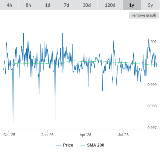
Task: Choose the 1d time range tab
Action: [x=48, y=5]
